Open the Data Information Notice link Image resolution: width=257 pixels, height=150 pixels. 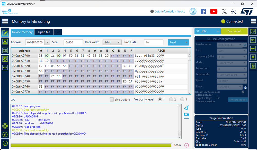170,12
